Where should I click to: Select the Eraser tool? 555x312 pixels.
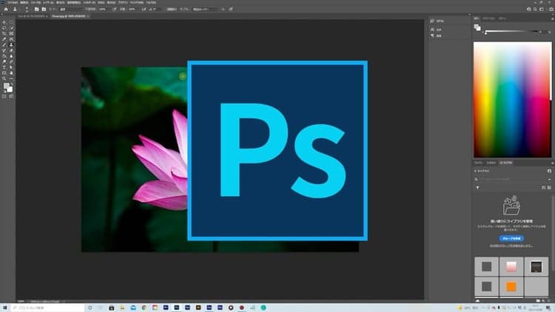(11, 50)
